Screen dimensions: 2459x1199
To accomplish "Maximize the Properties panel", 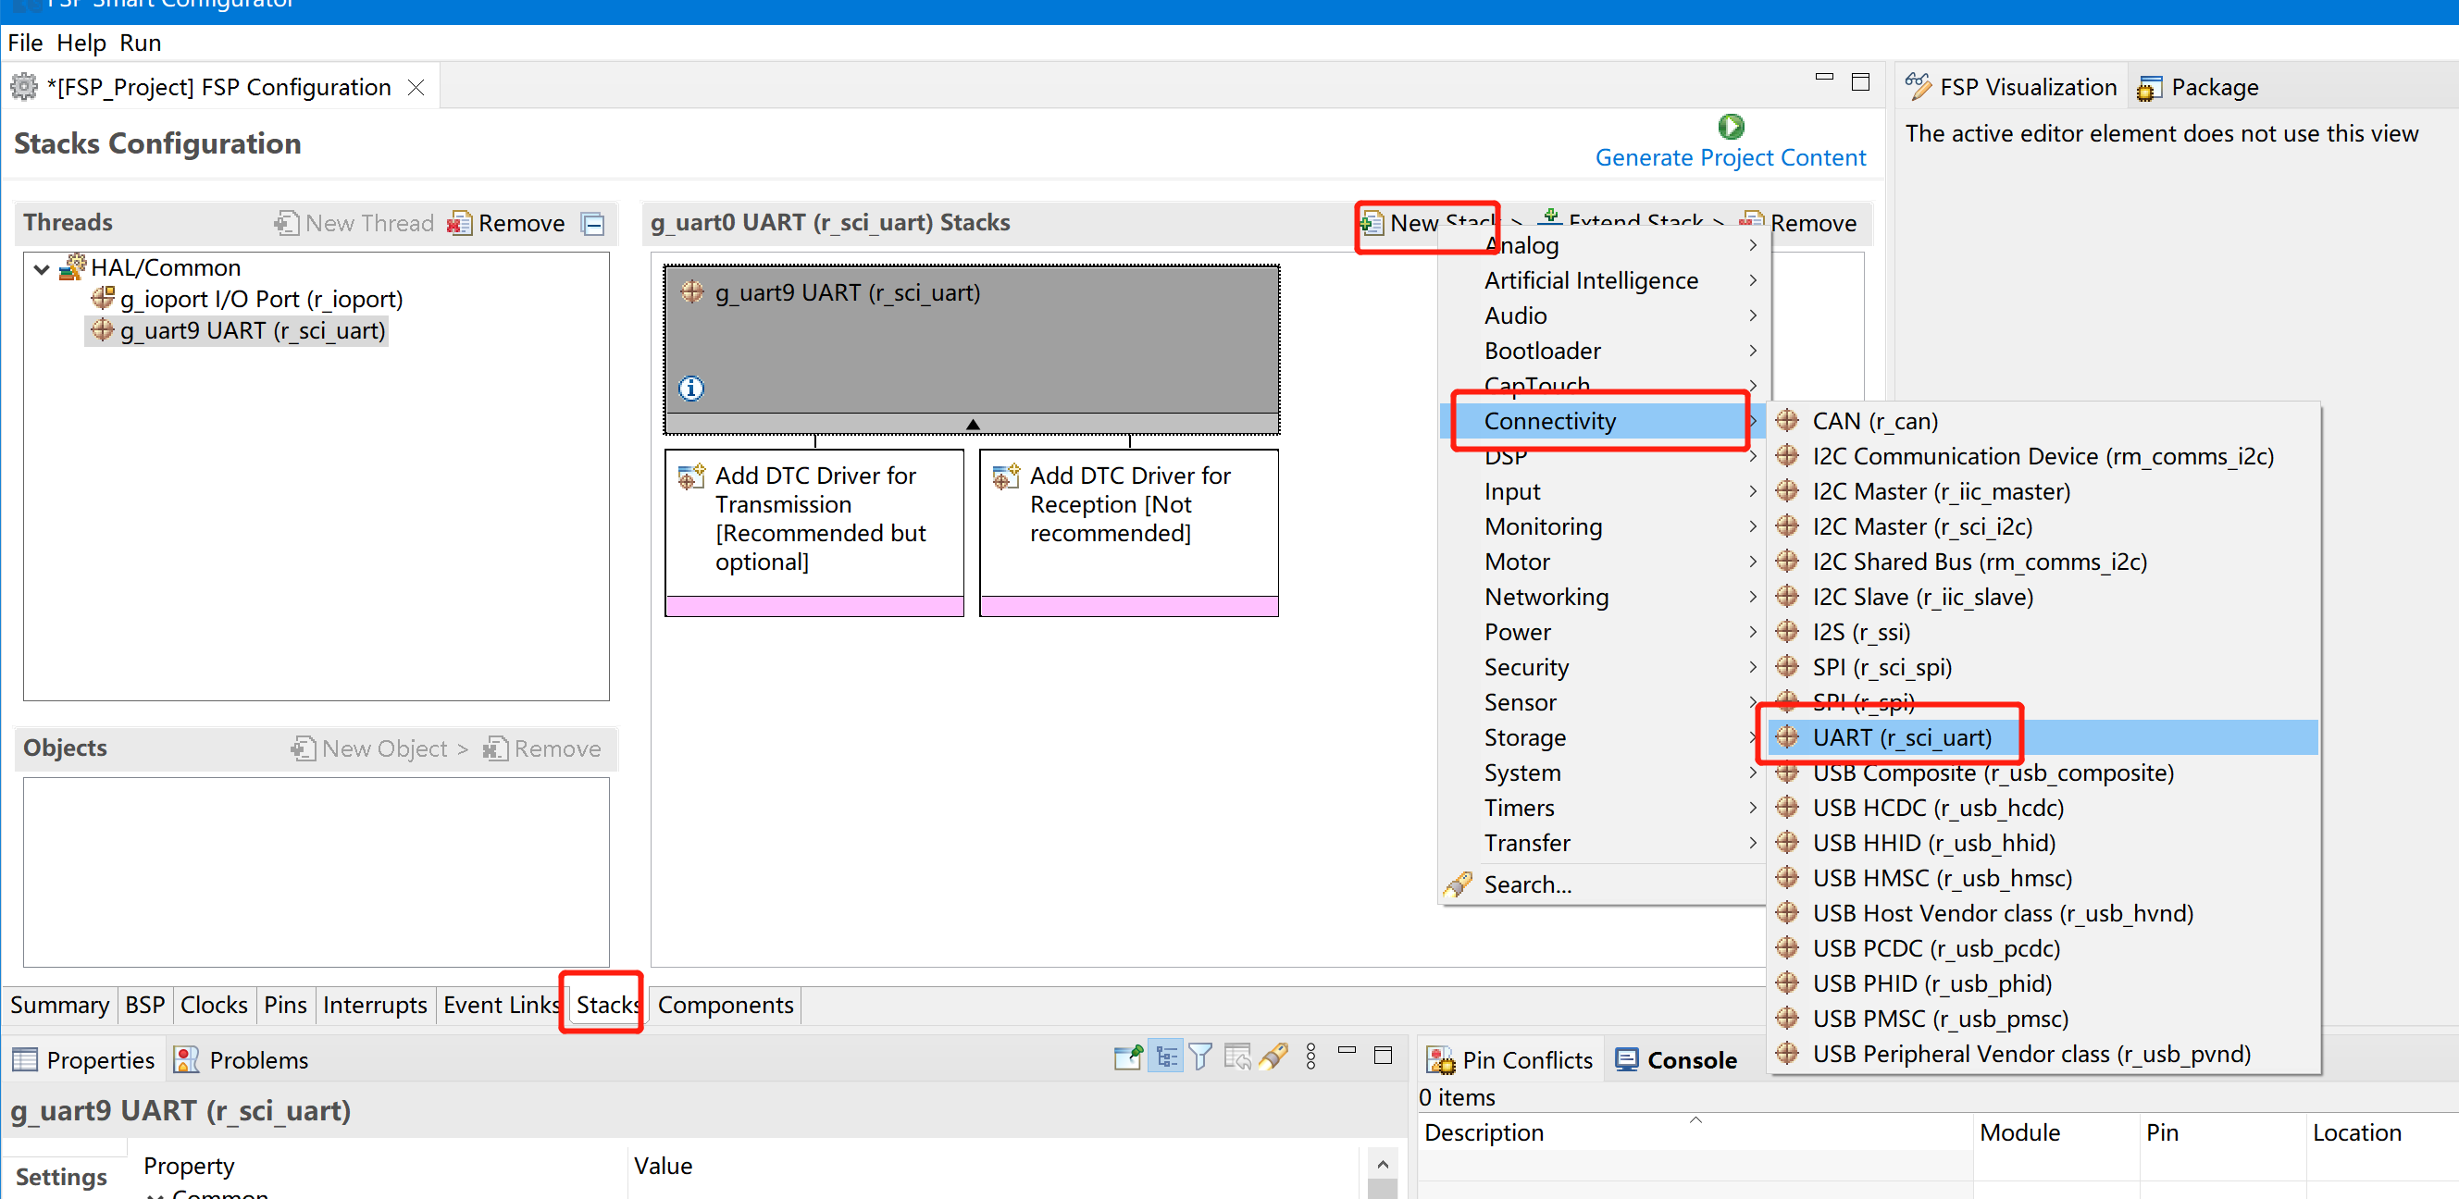I will tap(1383, 1055).
